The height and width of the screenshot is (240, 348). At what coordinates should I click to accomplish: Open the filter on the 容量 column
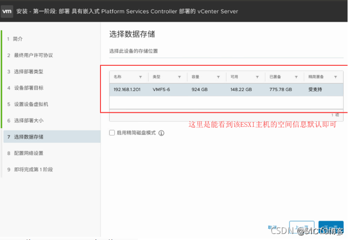coord(219,77)
